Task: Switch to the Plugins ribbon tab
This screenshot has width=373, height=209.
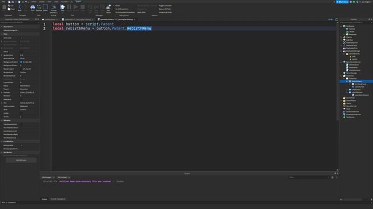Action: point(65,2)
